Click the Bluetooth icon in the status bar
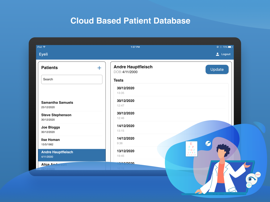Viewport: 270px width, 202px height. (221, 47)
